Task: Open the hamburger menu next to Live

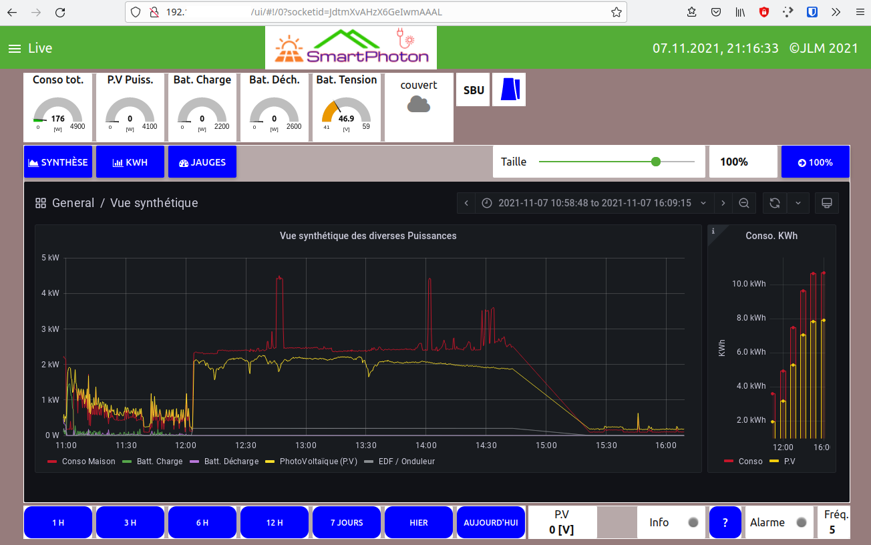Action: pos(15,49)
